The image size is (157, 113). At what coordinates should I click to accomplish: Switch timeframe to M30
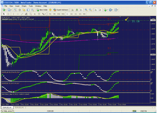[63, 14]
